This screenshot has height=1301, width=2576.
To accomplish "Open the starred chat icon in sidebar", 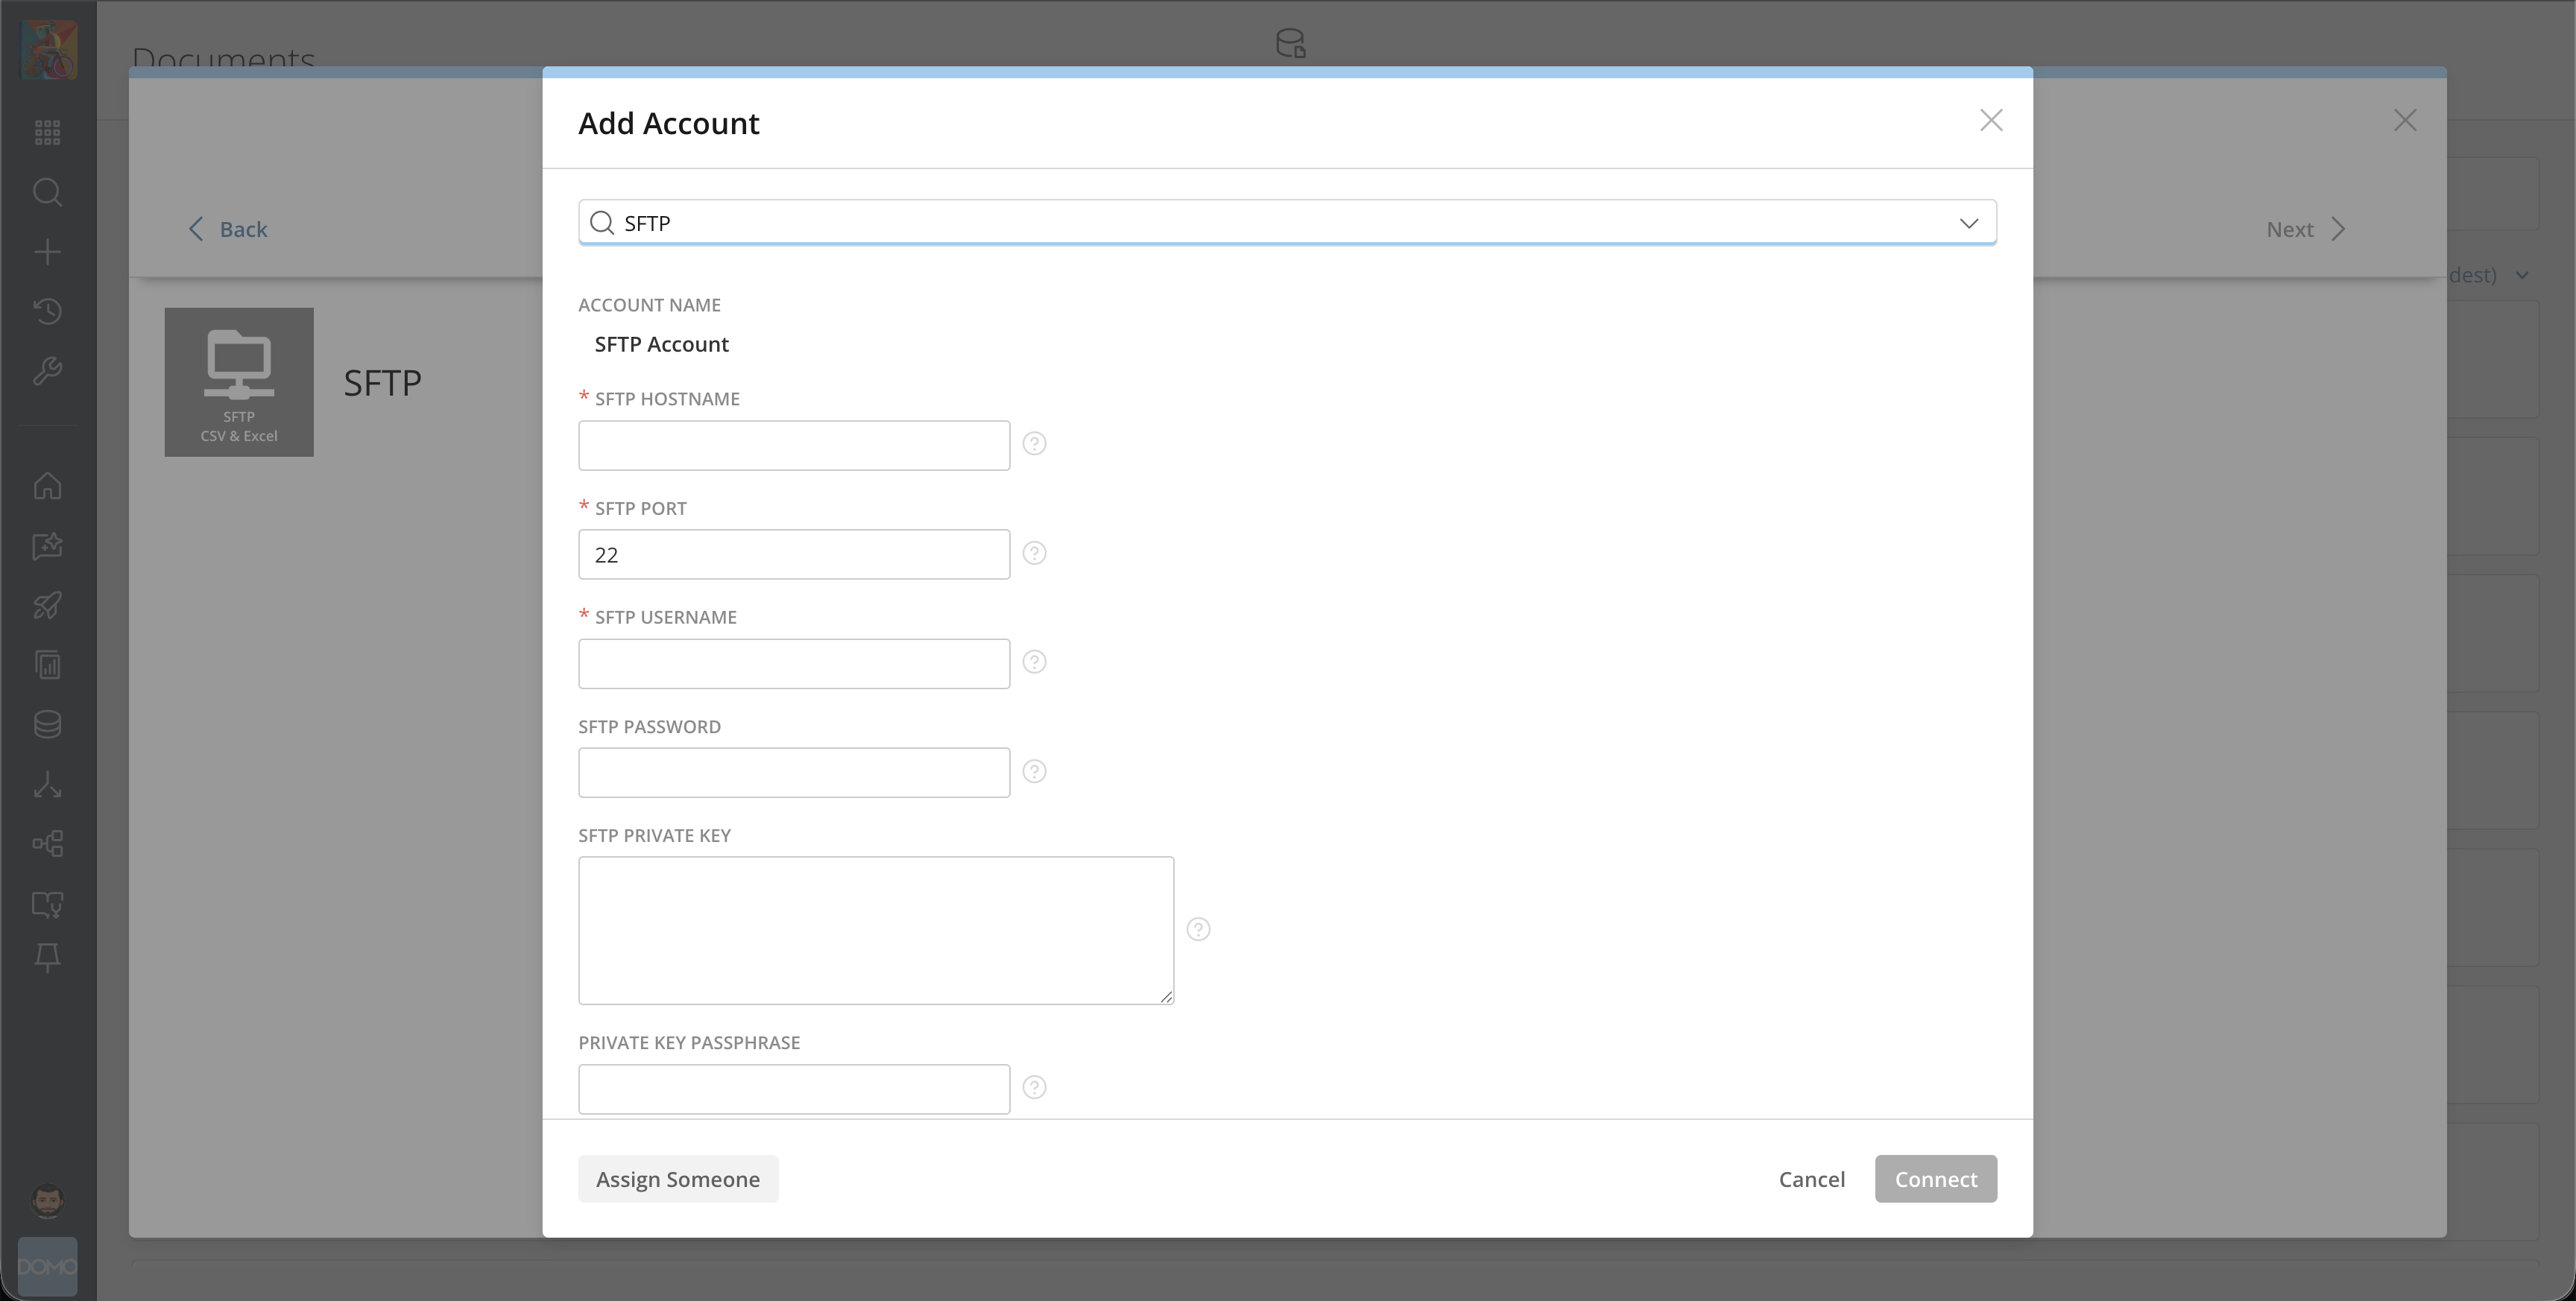I will [47, 546].
